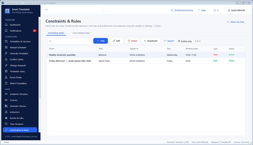Select the Manual Scheduler grid icon
Viewport: 253px width, 145px height.
click(6, 47)
